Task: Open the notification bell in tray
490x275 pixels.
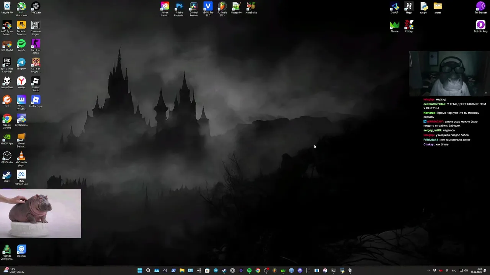Action: [485, 270]
